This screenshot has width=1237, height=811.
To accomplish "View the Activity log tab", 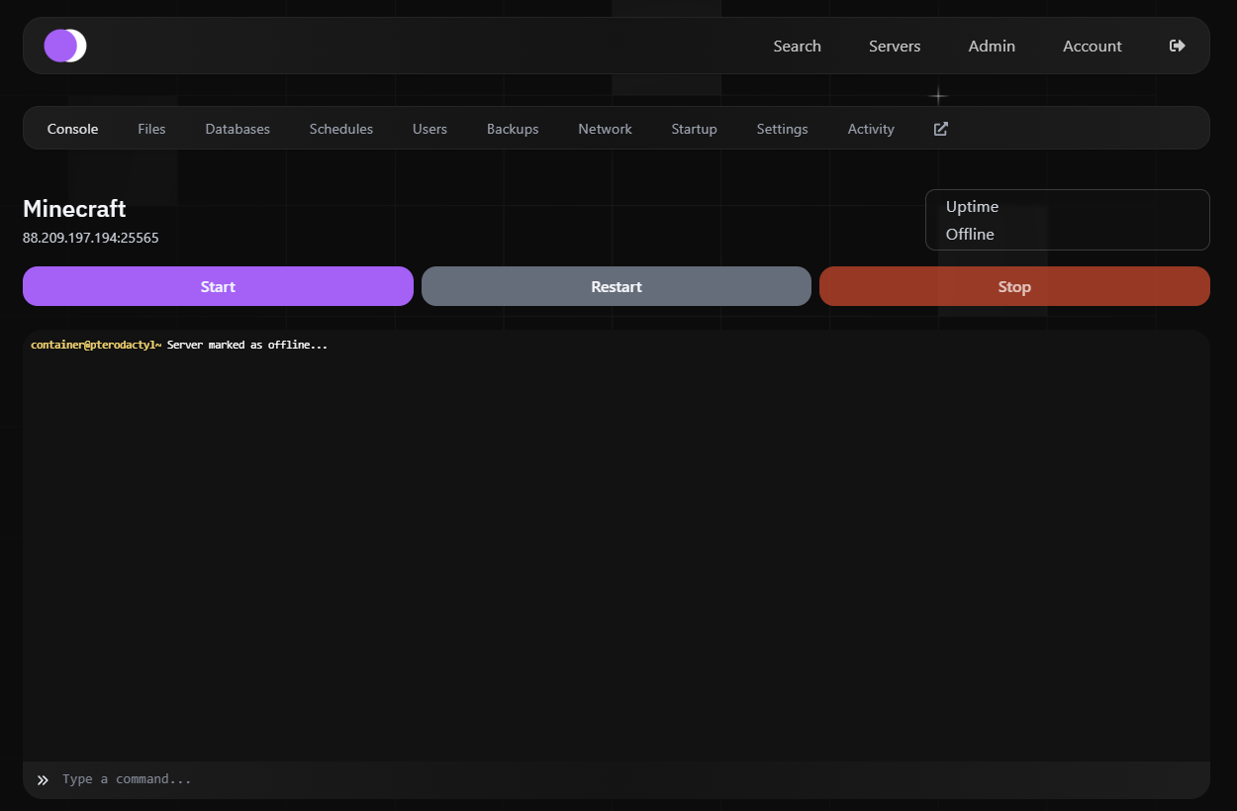I will tap(870, 128).
